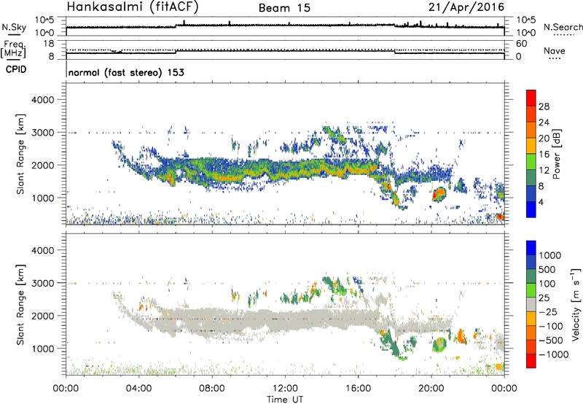
Task: Click the 'CPID' row label
Action: click(x=16, y=69)
